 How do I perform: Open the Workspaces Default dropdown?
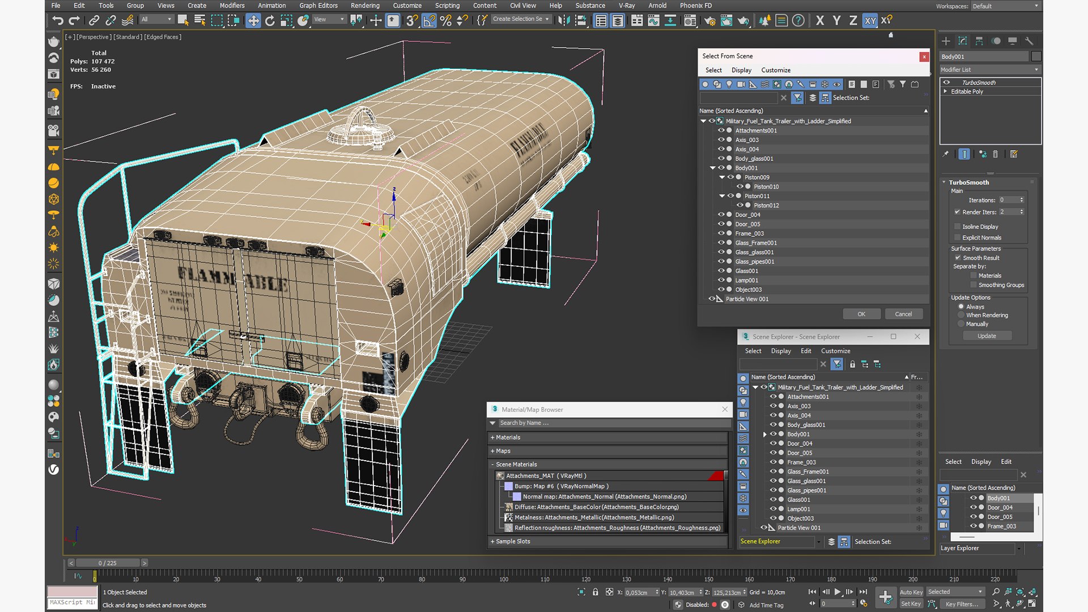(x=1005, y=6)
